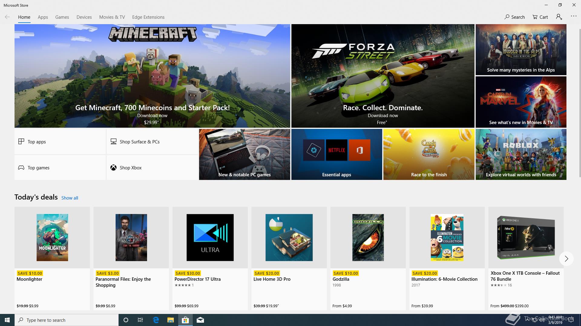Open the Mail app in taskbar

click(x=200, y=320)
